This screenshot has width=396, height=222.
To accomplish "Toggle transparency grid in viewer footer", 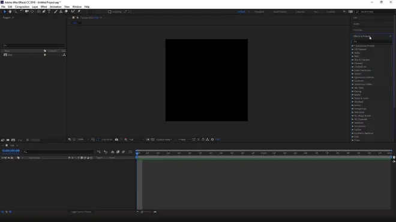I will (153, 139).
